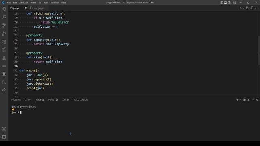Open the File menu
The width and height of the screenshot is (260, 146).
[9, 3]
